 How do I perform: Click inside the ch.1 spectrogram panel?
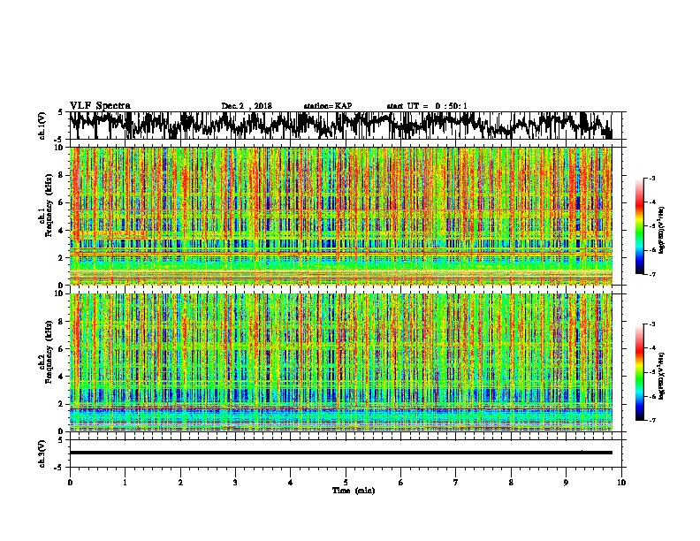(340, 216)
